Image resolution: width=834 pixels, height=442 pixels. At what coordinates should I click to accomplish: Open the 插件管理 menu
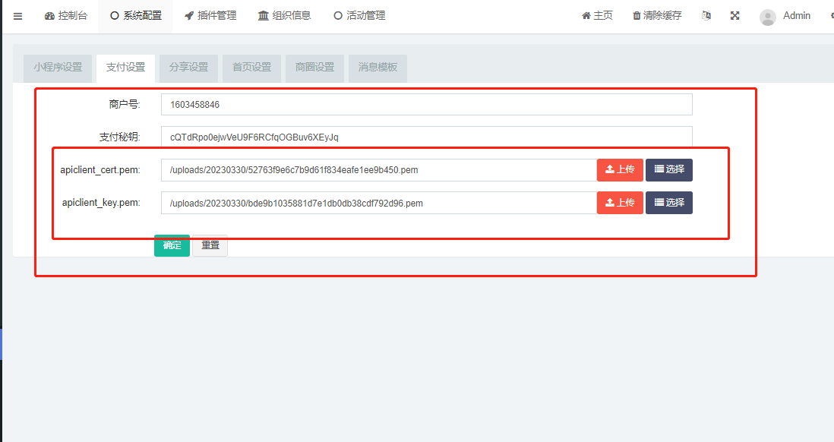coord(210,16)
